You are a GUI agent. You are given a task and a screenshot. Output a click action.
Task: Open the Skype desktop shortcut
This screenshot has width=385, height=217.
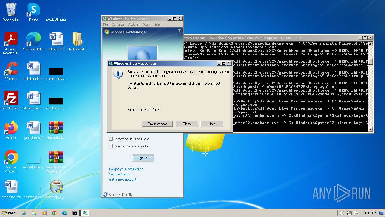pyautogui.click(x=33, y=12)
